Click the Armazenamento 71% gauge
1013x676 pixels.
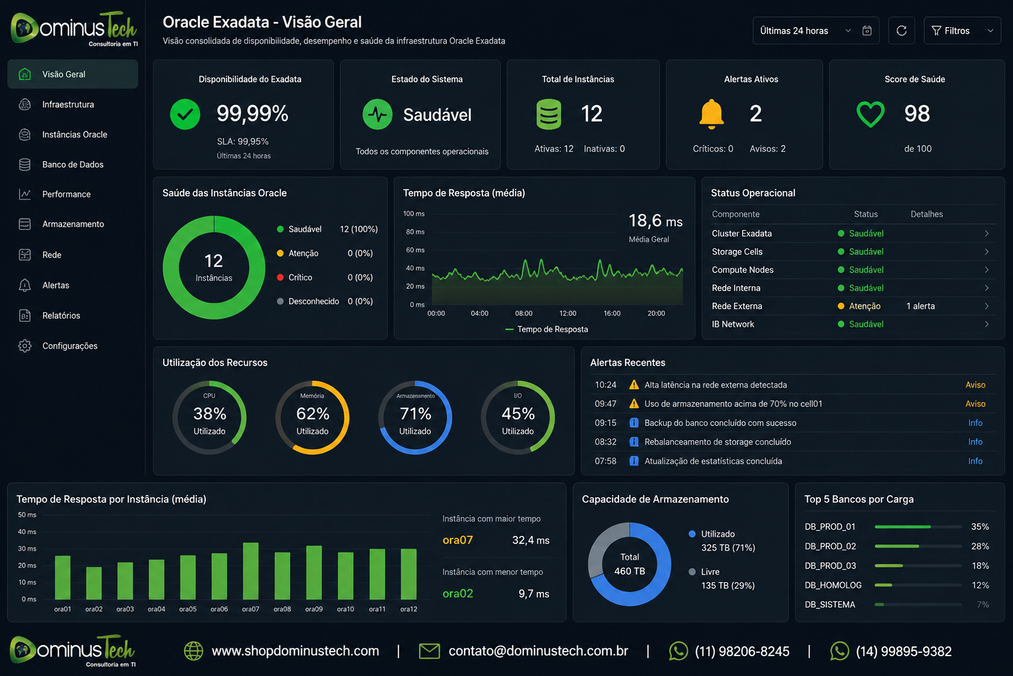click(415, 417)
